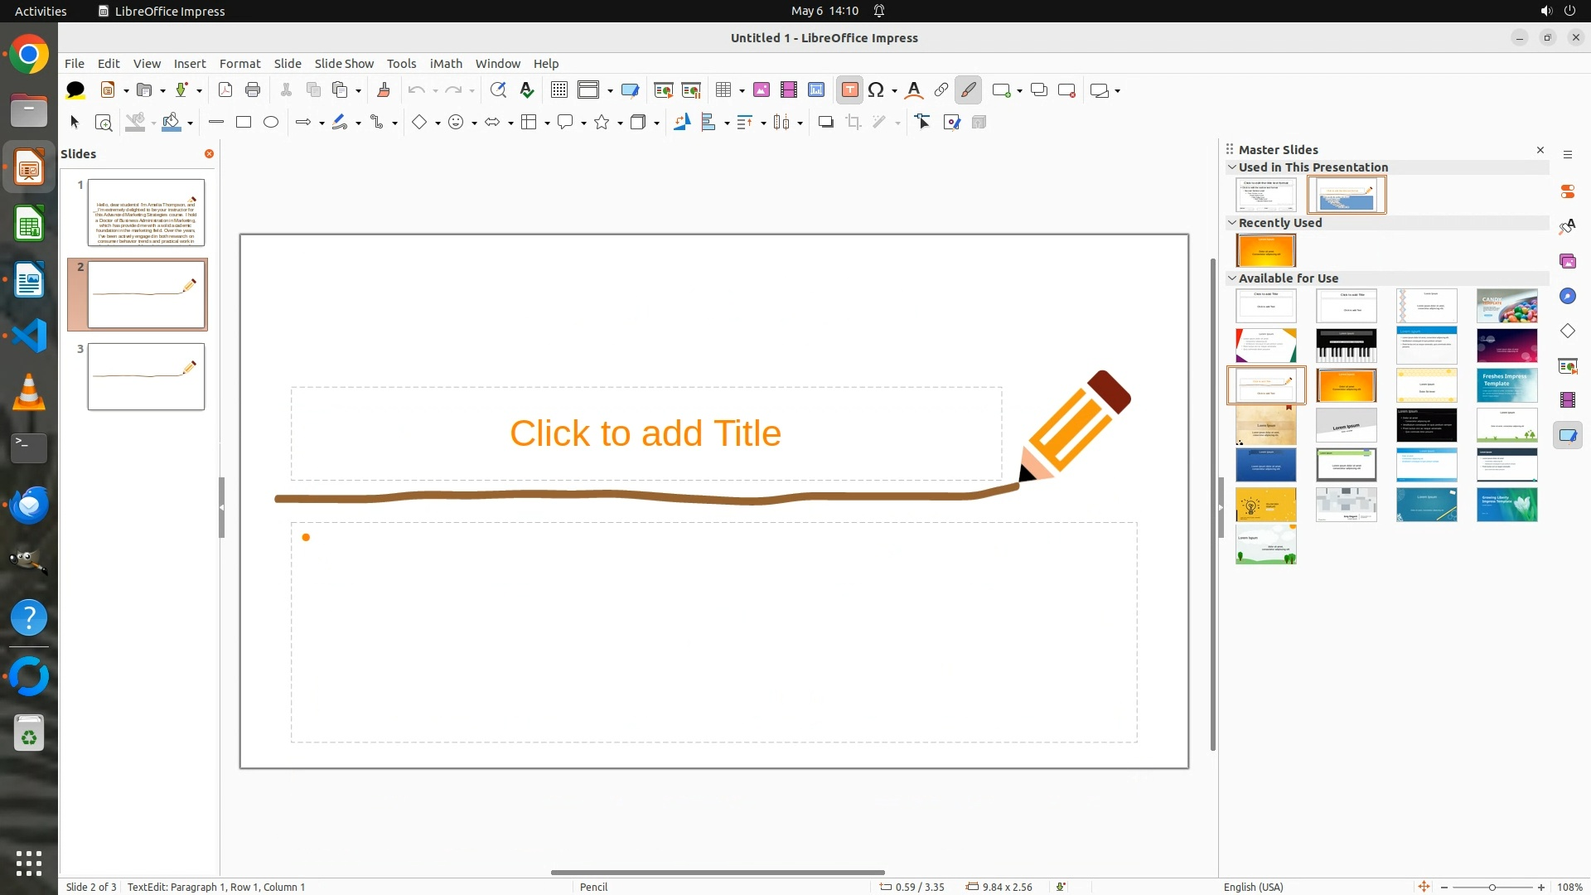Toggle the Display Grid button
The image size is (1591, 895).
click(559, 90)
